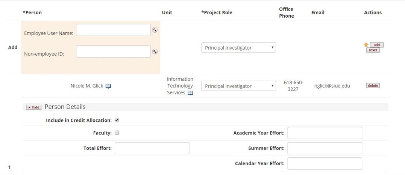The height and width of the screenshot is (175, 405).
Task: Click into Employee User Name field
Action: point(113,30)
